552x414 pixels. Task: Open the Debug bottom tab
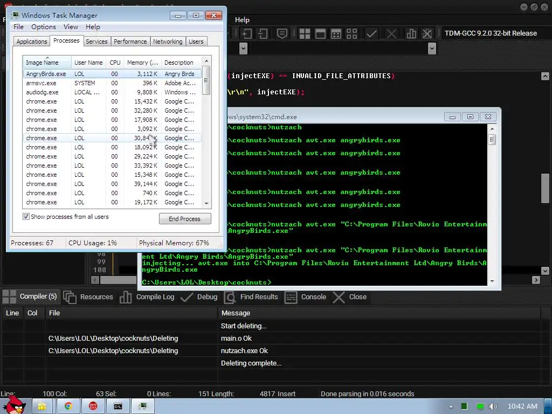(199, 297)
